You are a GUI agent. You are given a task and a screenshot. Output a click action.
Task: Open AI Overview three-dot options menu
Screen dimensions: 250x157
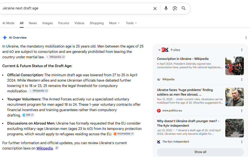(x=246, y=38)
